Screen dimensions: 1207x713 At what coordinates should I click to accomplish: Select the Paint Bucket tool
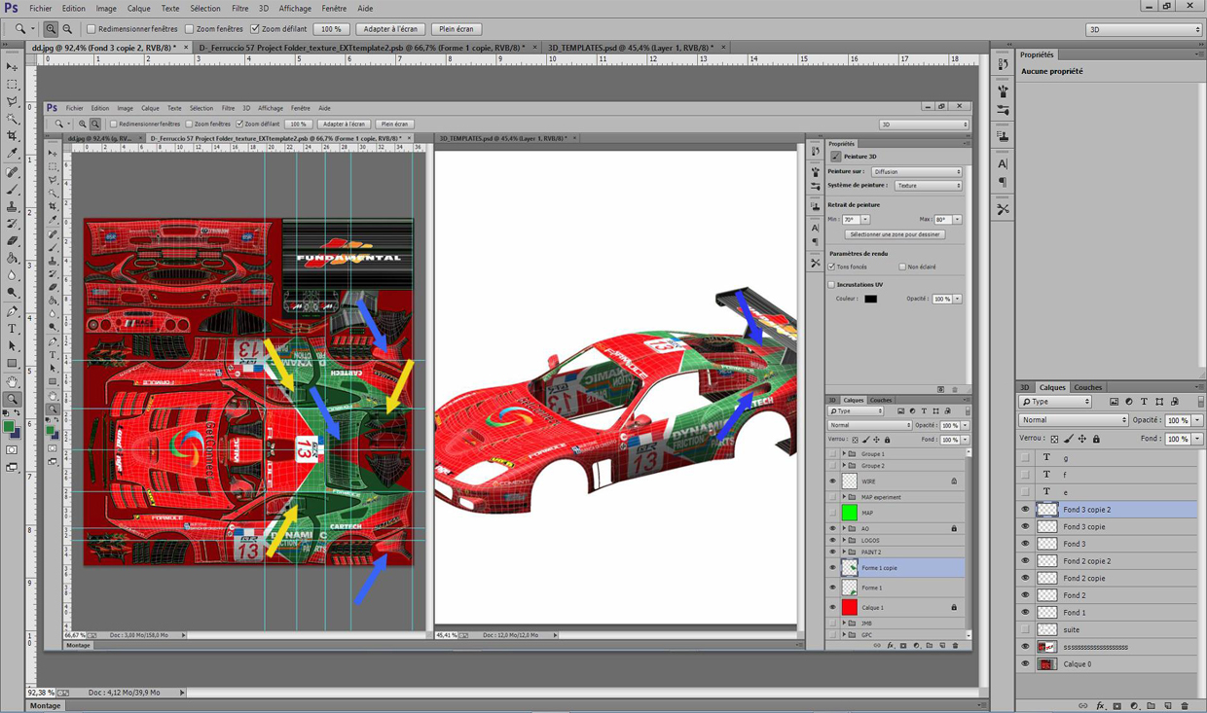13,259
